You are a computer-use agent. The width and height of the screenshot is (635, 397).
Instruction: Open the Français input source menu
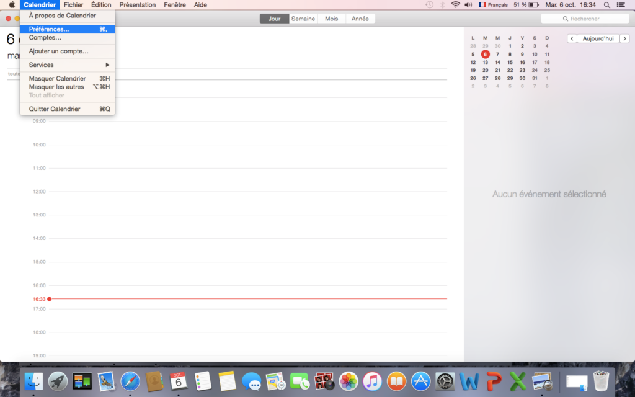click(x=494, y=5)
